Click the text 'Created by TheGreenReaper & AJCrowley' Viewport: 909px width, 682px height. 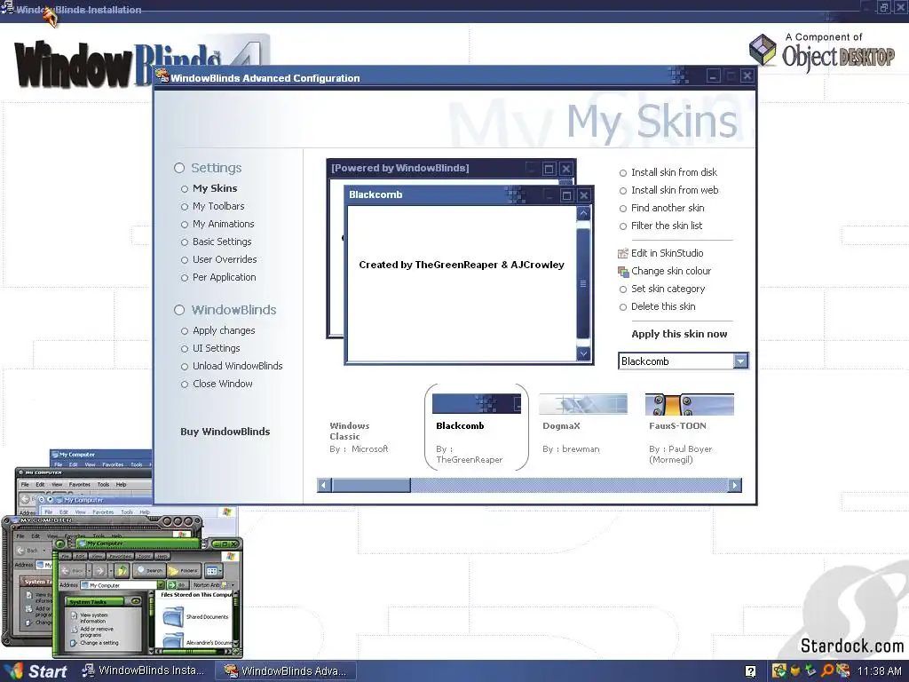click(462, 265)
